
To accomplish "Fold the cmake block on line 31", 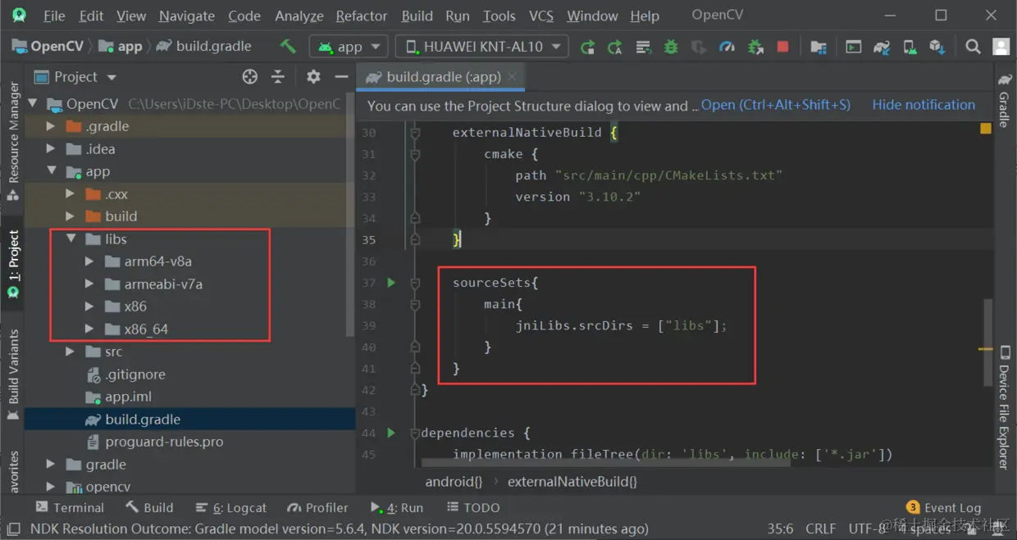I will coord(415,153).
